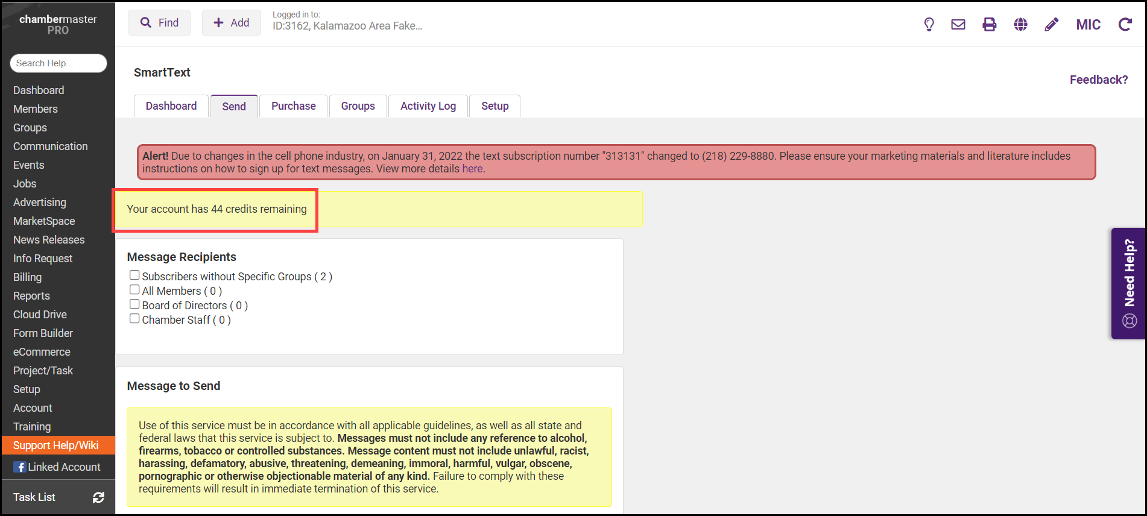Open the envelope mail icon
Viewport: 1147px width, 516px height.
click(958, 24)
